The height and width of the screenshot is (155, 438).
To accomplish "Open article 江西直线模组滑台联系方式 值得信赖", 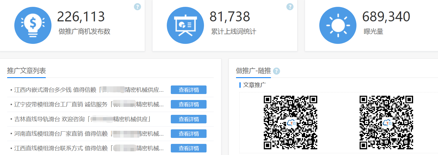I will click(89, 148).
